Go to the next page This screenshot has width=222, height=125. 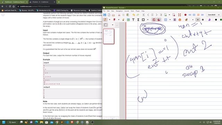156,15
